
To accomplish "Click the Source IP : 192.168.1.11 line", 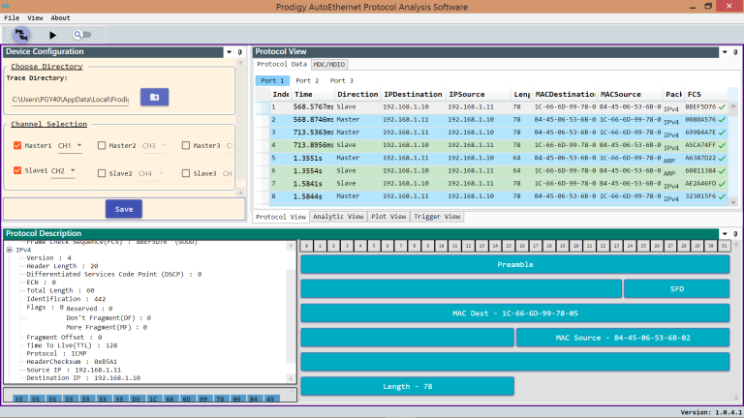I will pos(74,370).
